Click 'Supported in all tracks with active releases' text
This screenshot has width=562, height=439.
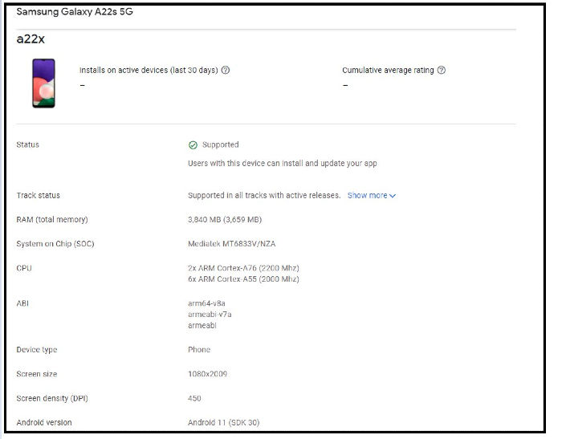tap(264, 195)
